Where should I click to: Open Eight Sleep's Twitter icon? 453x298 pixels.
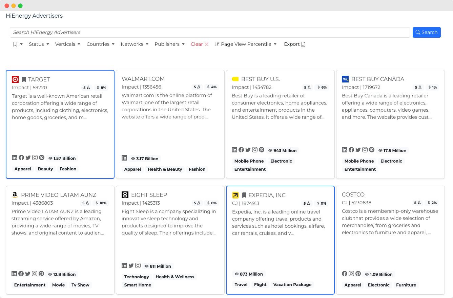131,265
